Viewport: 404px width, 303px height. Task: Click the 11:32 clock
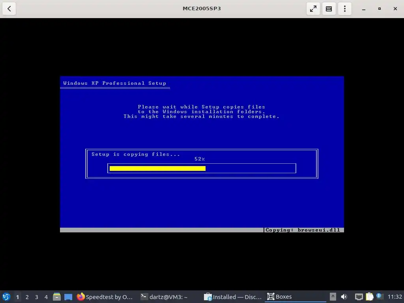(395, 297)
